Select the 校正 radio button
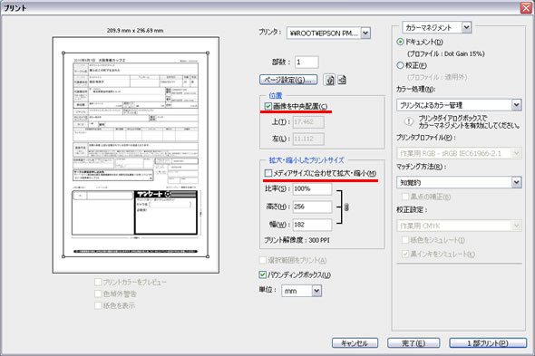535x356 pixels. click(x=400, y=65)
